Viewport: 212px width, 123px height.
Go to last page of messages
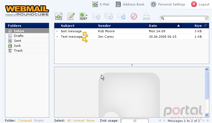[208, 120]
